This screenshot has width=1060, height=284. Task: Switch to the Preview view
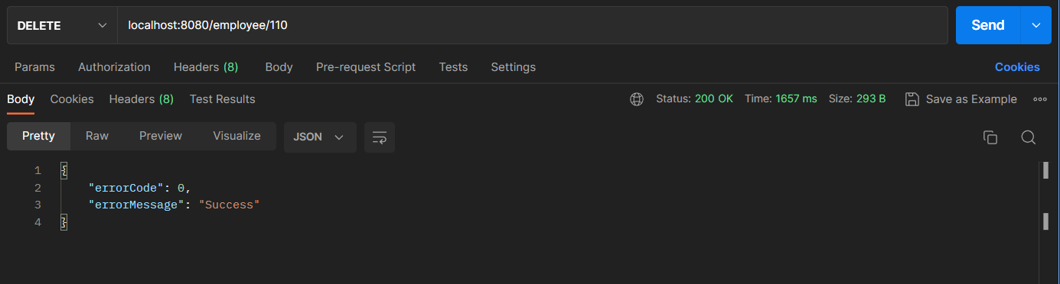(161, 136)
